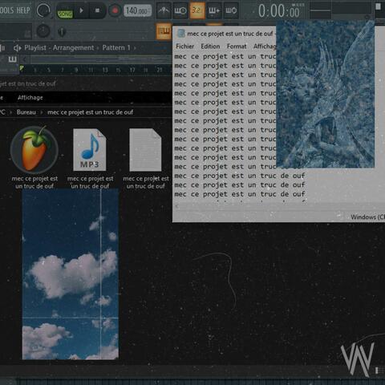
Task: Click the red record button
Action: coord(115,10)
